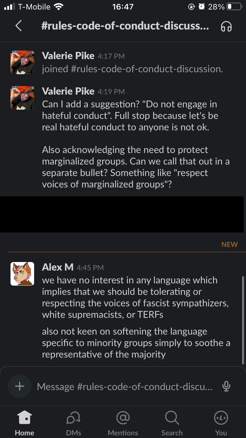Go to the Home tab

pyautogui.click(x=25, y=423)
